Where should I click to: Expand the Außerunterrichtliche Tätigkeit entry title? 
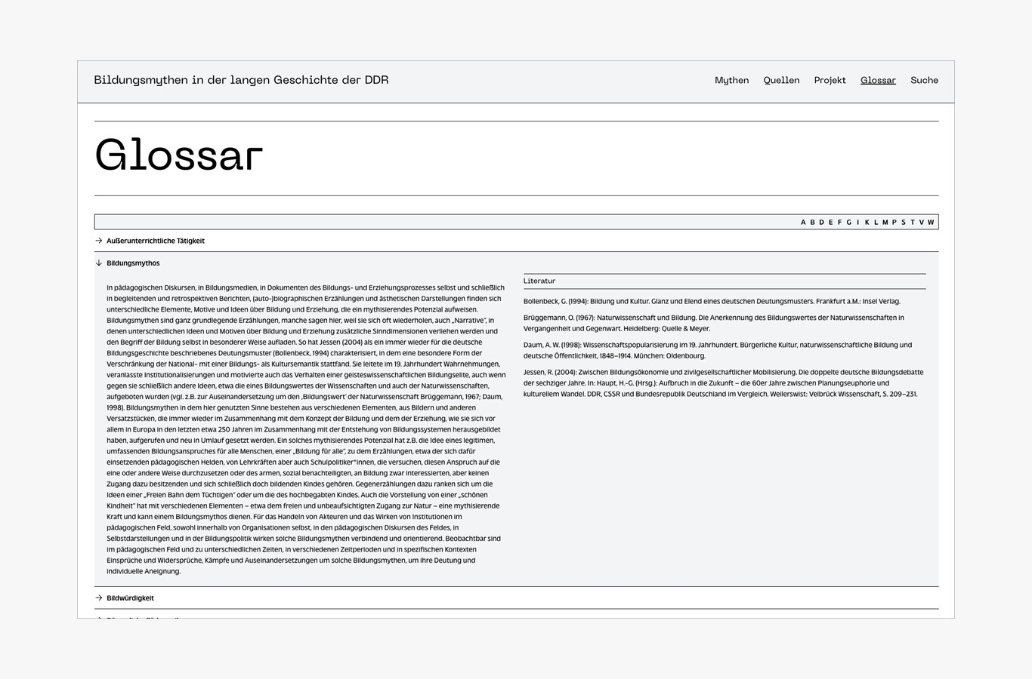pyautogui.click(x=156, y=241)
